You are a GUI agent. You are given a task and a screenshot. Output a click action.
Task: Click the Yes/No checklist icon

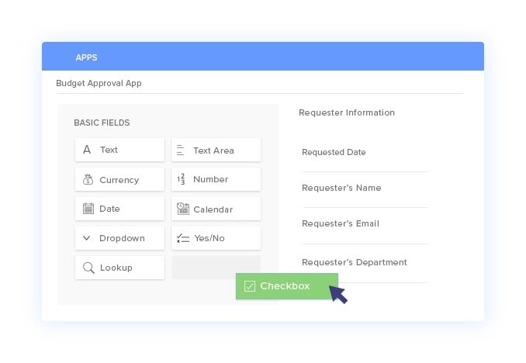[183, 238]
